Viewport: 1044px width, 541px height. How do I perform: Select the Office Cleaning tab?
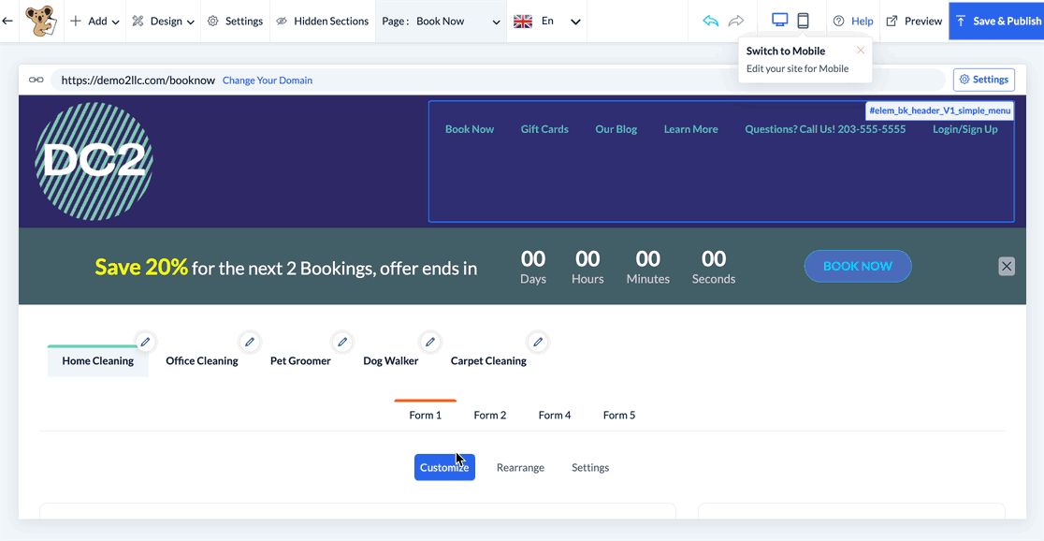point(202,361)
